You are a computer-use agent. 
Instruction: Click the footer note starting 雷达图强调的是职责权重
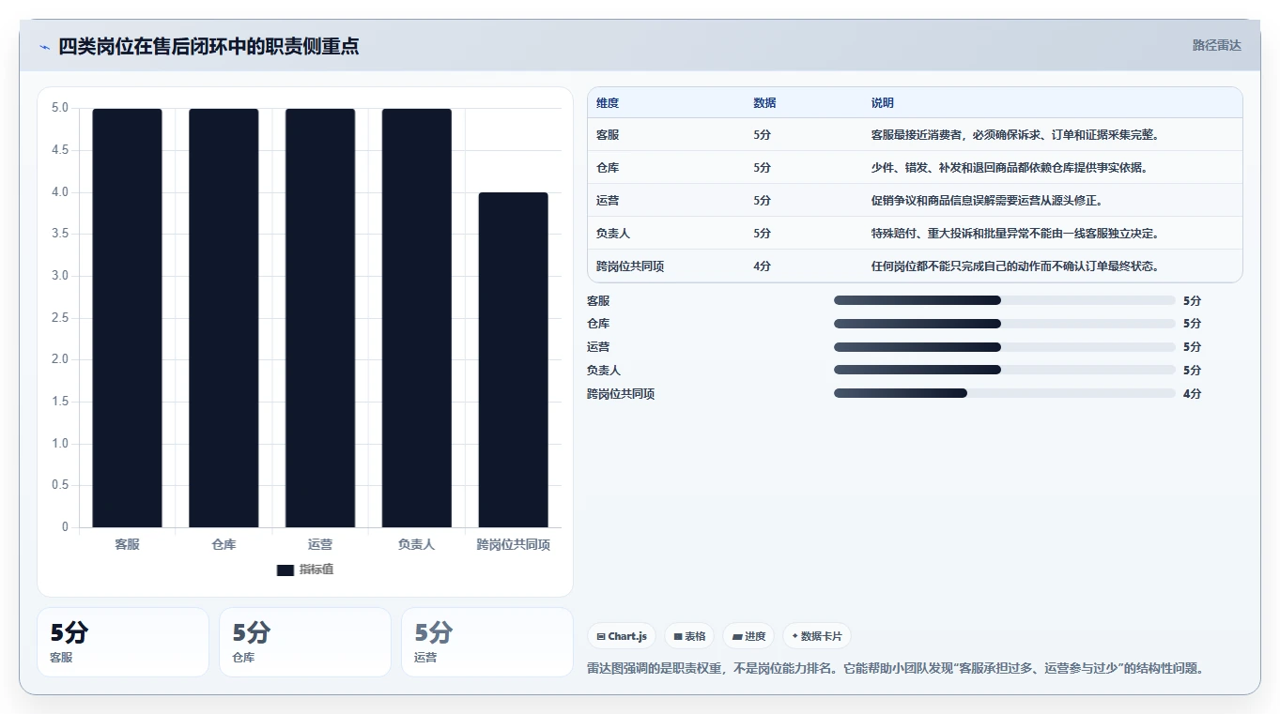click(895, 669)
